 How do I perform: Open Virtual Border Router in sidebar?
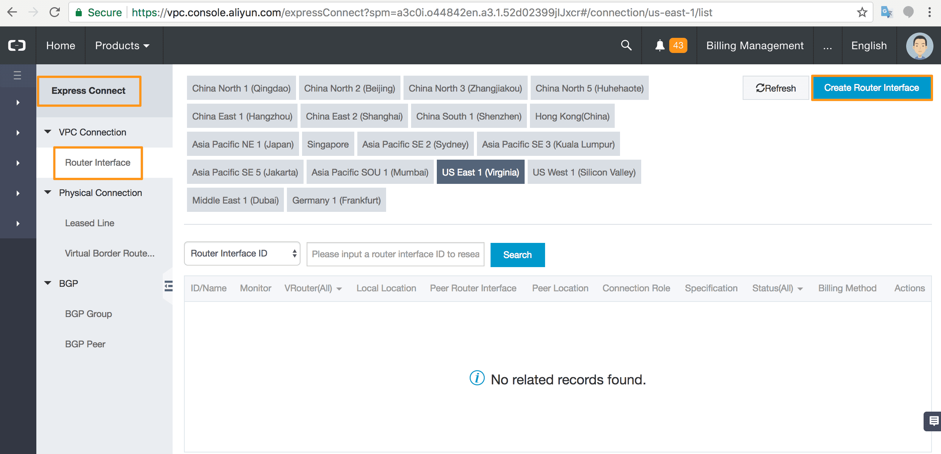pyautogui.click(x=110, y=253)
